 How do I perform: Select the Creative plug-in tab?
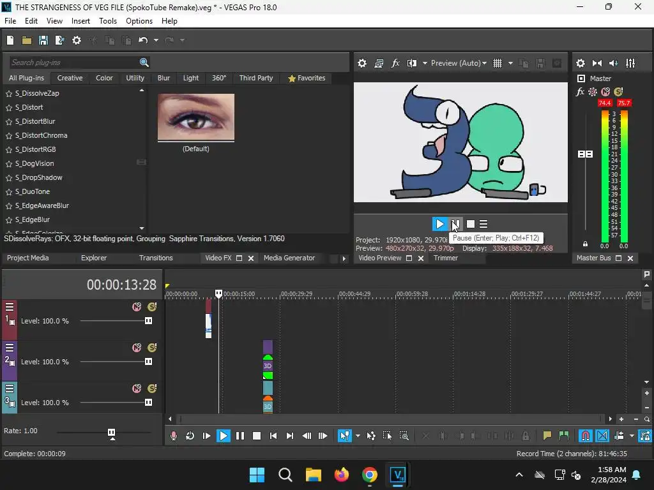pyautogui.click(x=70, y=78)
